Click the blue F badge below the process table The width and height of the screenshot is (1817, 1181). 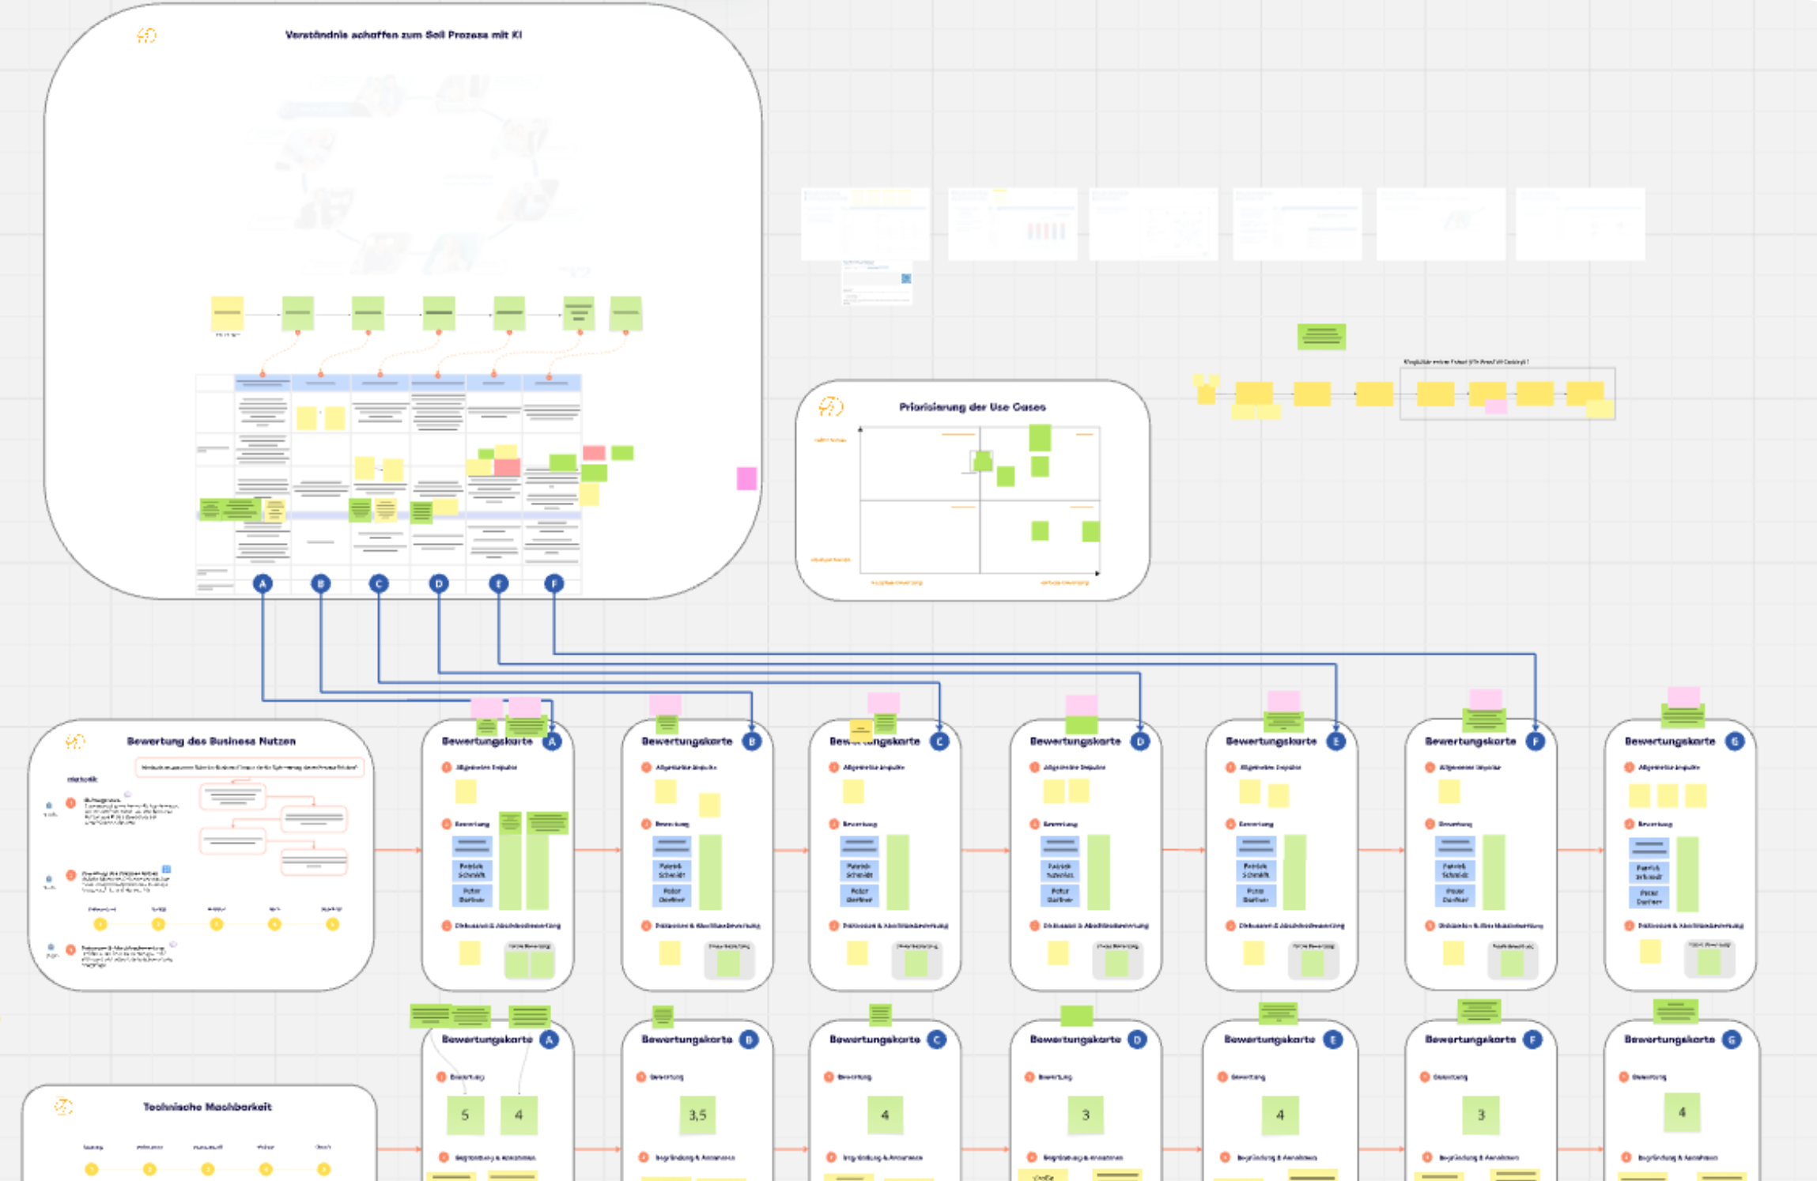tap(553, 583)
